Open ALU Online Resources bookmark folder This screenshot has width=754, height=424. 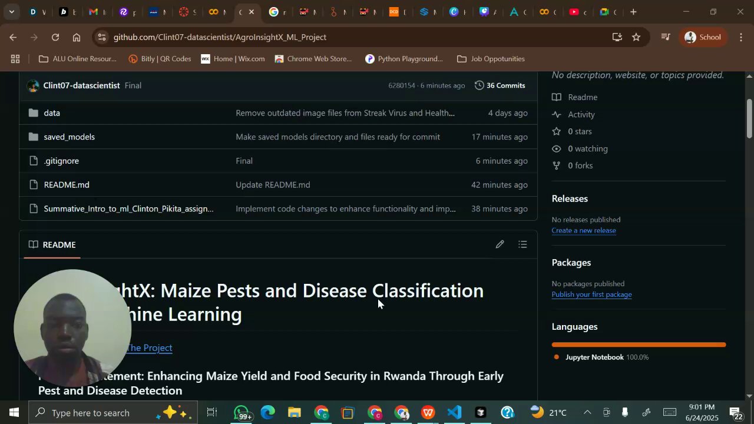77,59
